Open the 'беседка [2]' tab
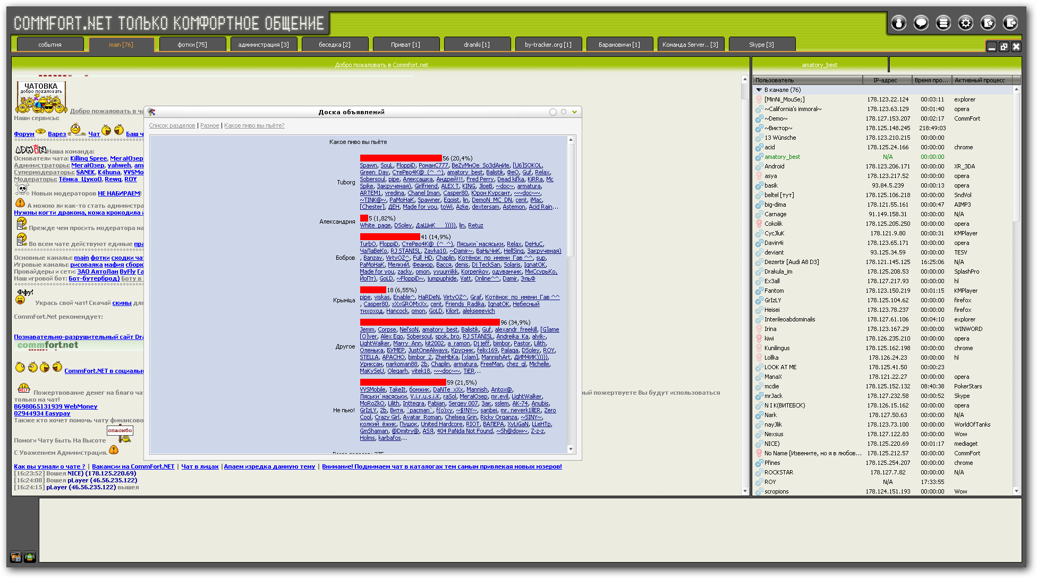Image resolution: width=1037 pixels, height=578 pixels. (335, 45)
